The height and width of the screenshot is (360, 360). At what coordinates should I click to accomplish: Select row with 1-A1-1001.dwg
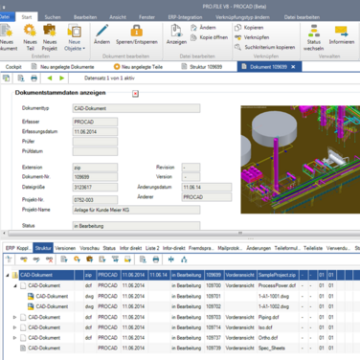(182, 296)
